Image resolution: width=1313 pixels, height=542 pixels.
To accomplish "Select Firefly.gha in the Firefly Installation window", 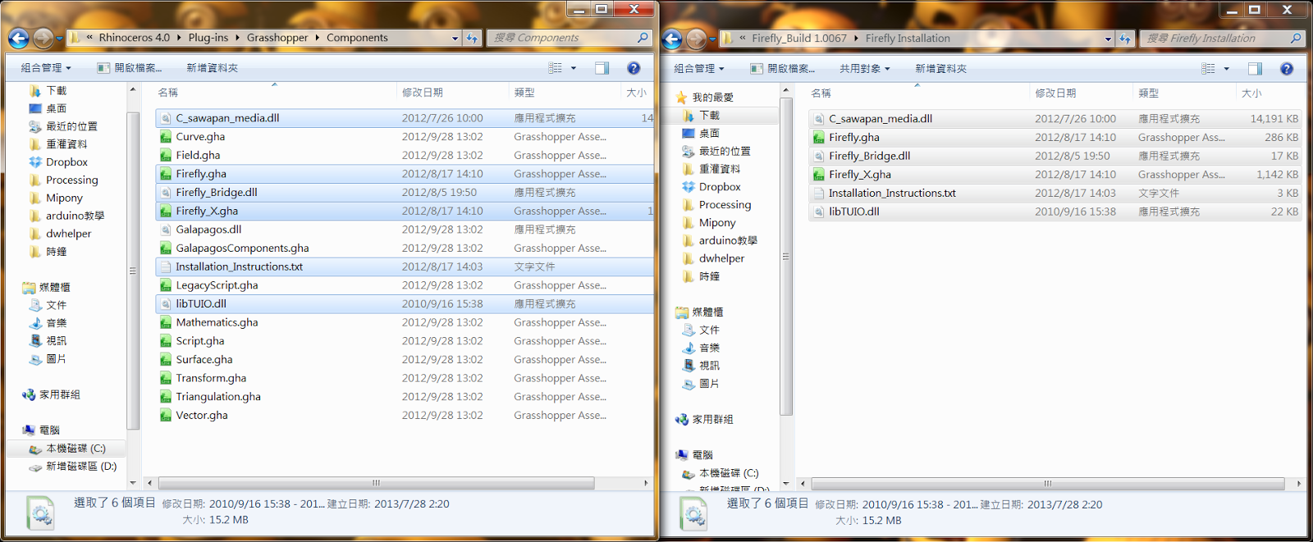I will [x=1055, y=138].
